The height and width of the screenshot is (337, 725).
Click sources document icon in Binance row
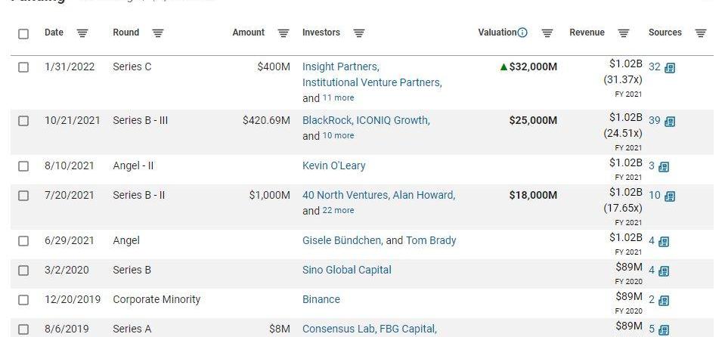(x=664, y=301)
